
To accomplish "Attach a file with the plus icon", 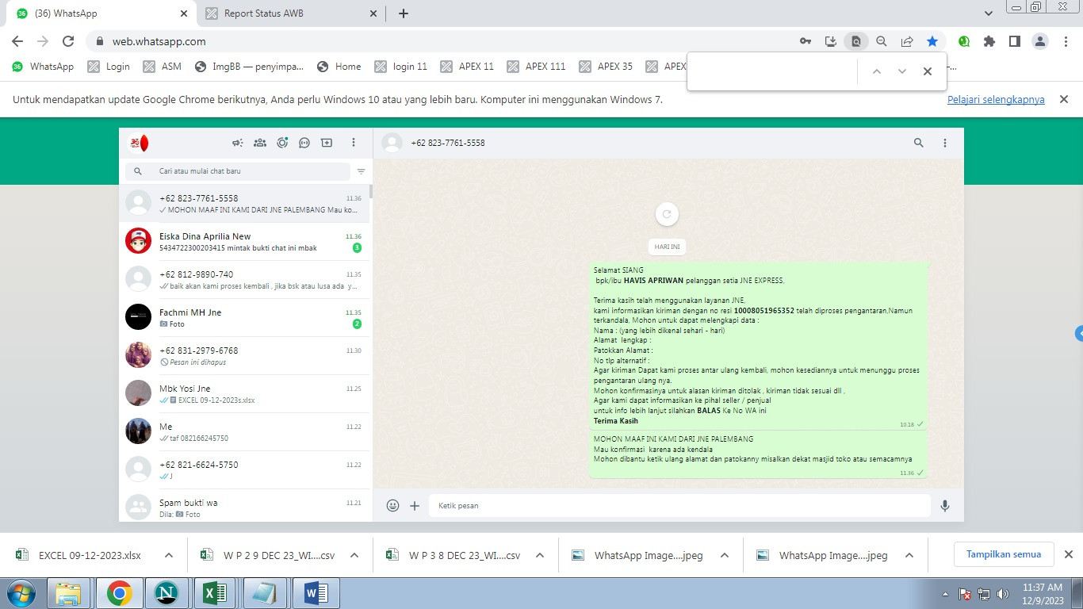I will pos(415,505).
